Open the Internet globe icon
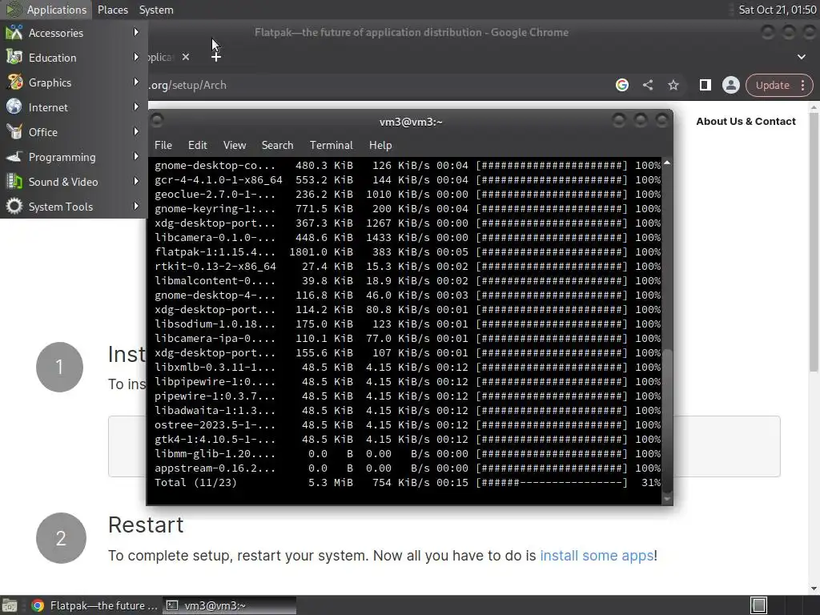 pyautogui.click(x=14, y=107)
